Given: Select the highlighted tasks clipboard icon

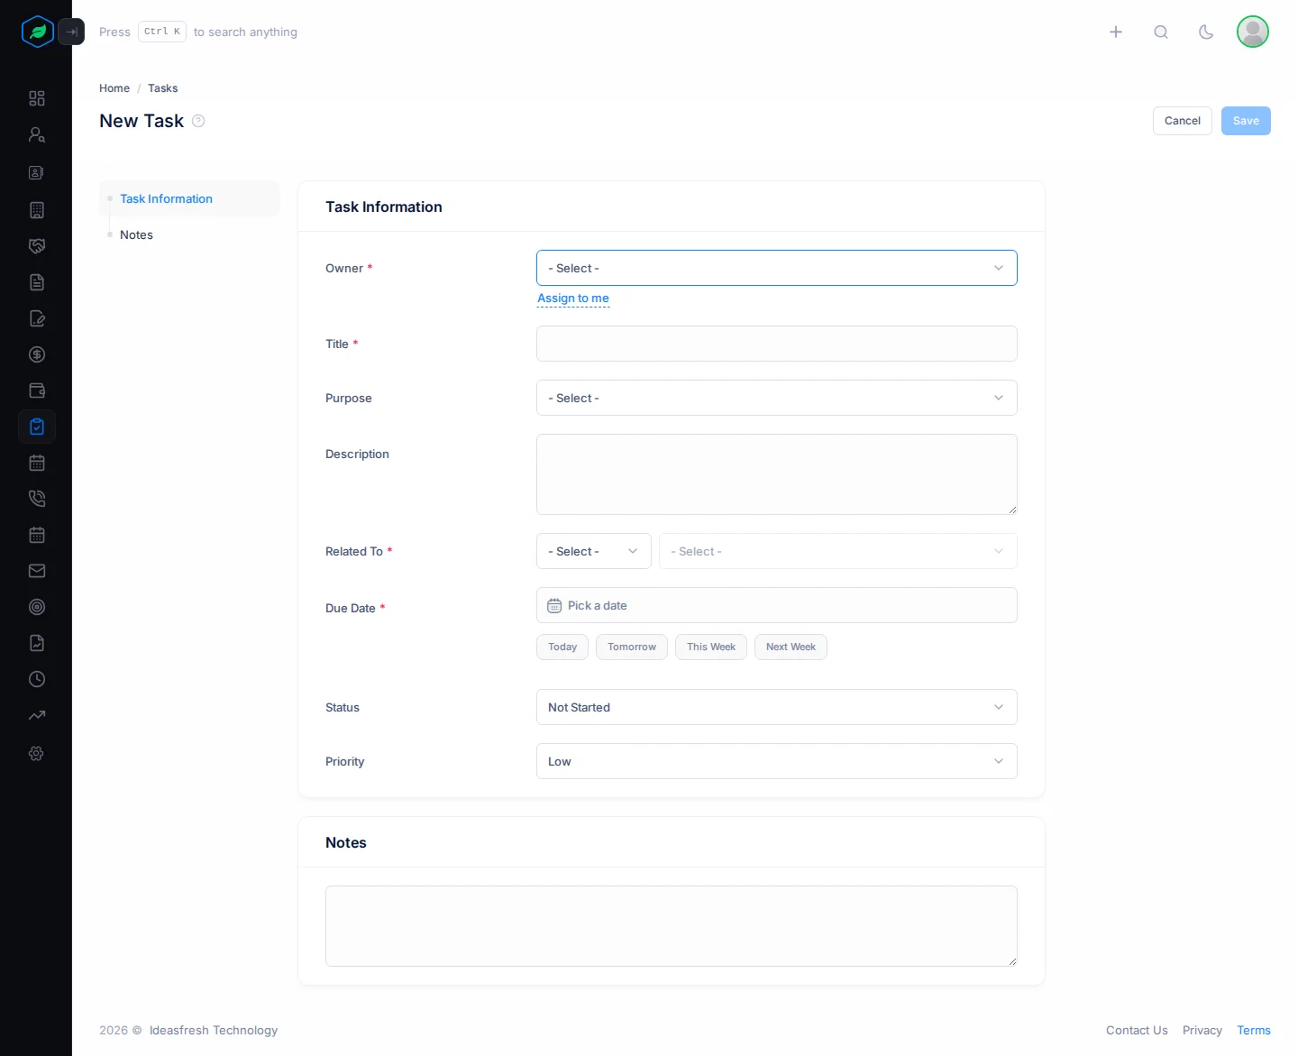Looking at the screenshot, I should coord(37,427).
